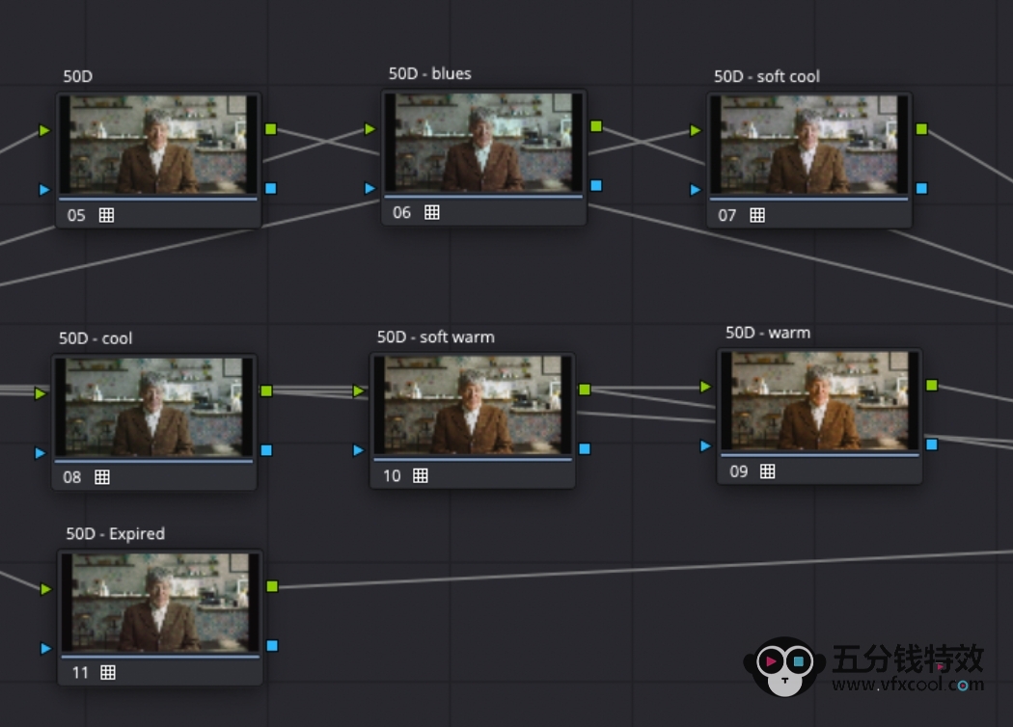Click the green RGB output of node 08

pyautogui.click(x=266, y=390)
